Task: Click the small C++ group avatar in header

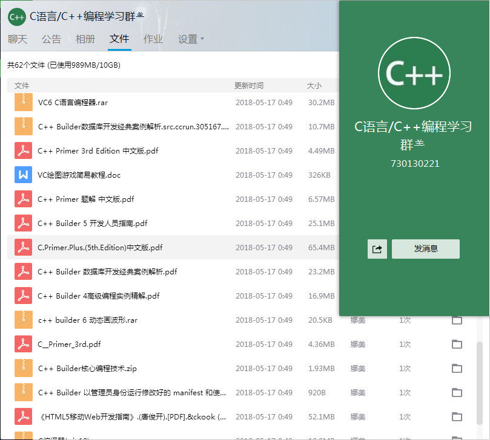Action: [x=16, y=17]
